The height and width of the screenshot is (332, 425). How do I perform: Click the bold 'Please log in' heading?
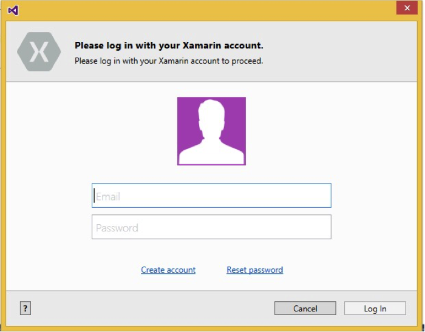tap(169, 45)
